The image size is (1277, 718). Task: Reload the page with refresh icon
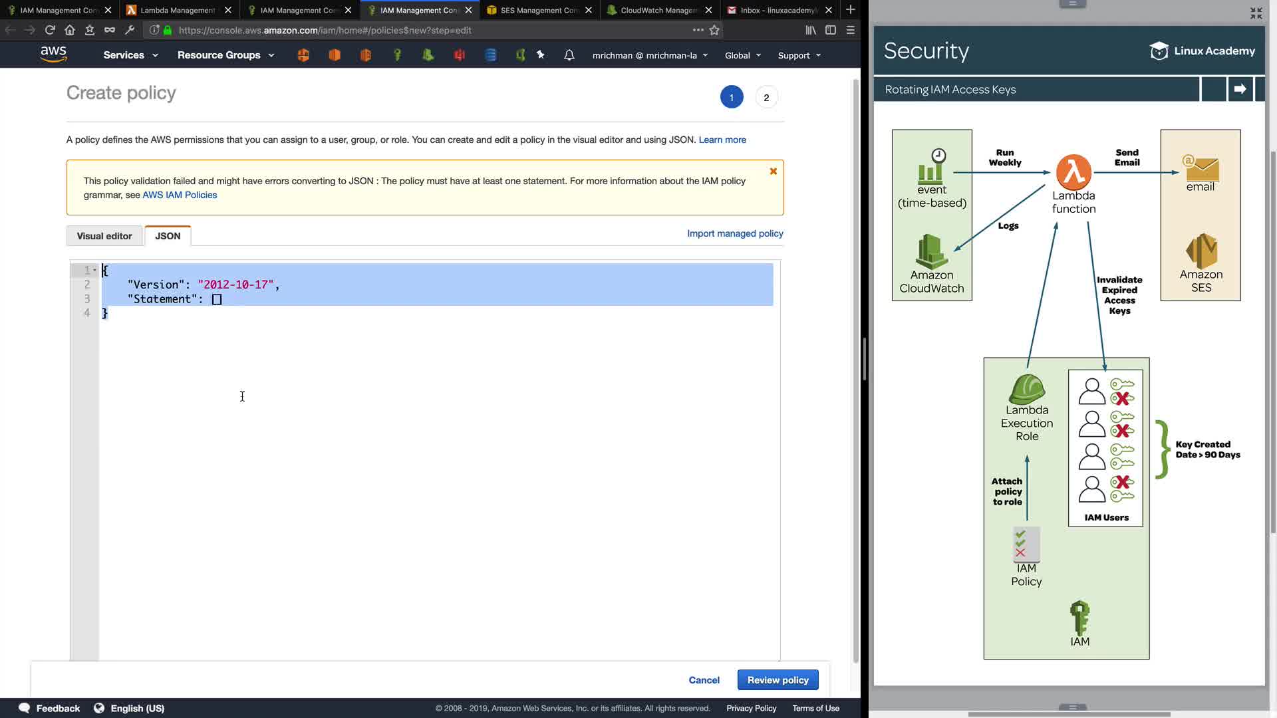(50, 30)
